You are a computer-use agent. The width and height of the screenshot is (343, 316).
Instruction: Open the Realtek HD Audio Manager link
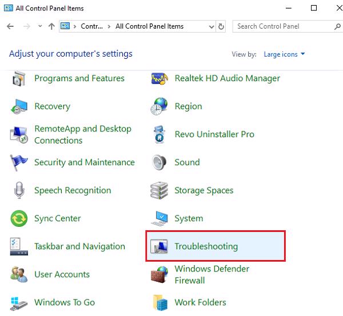point(228,78)
